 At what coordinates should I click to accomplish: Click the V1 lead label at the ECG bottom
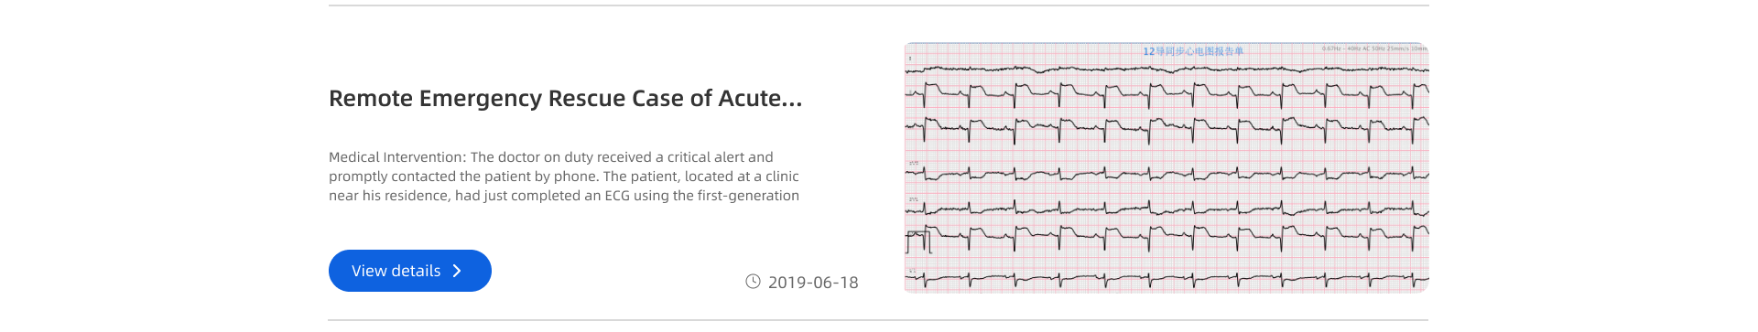click(912, 271)
